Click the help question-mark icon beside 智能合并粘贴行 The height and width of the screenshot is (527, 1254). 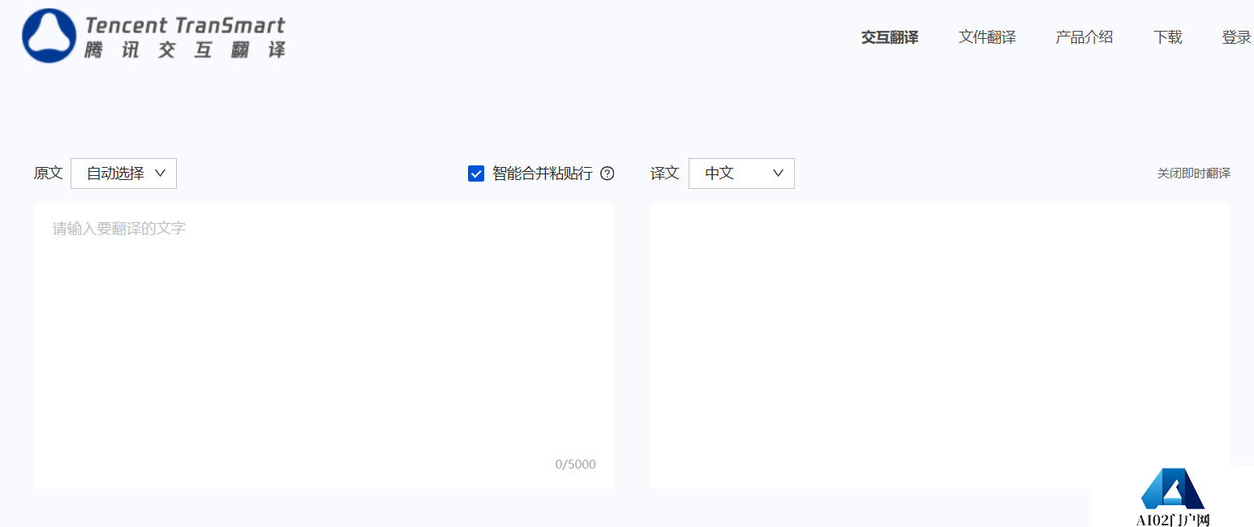608,174
